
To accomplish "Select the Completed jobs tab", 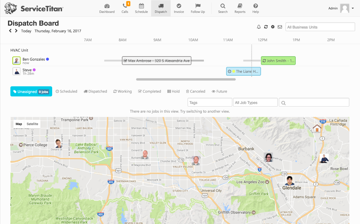I will pos(150,91).
